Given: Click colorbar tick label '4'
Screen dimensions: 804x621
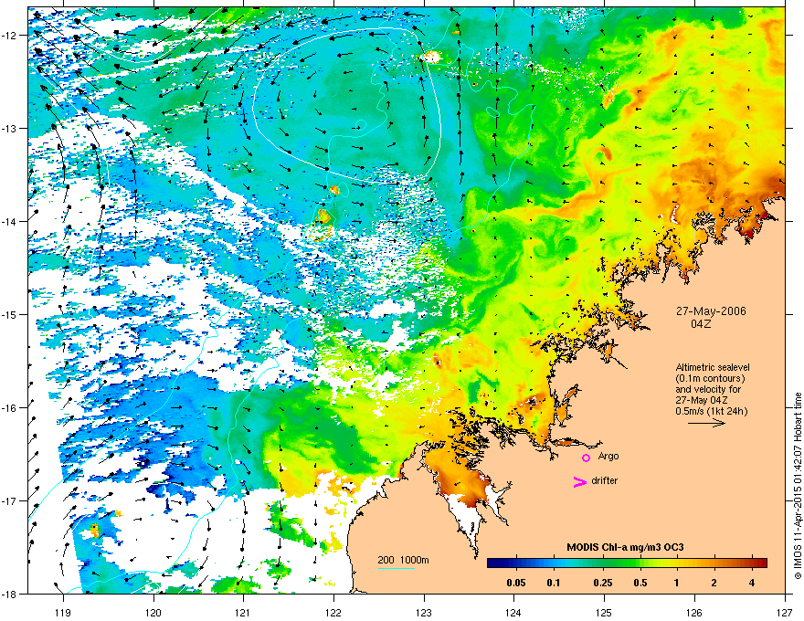Looking at the screenshot, I should (752, 583).
